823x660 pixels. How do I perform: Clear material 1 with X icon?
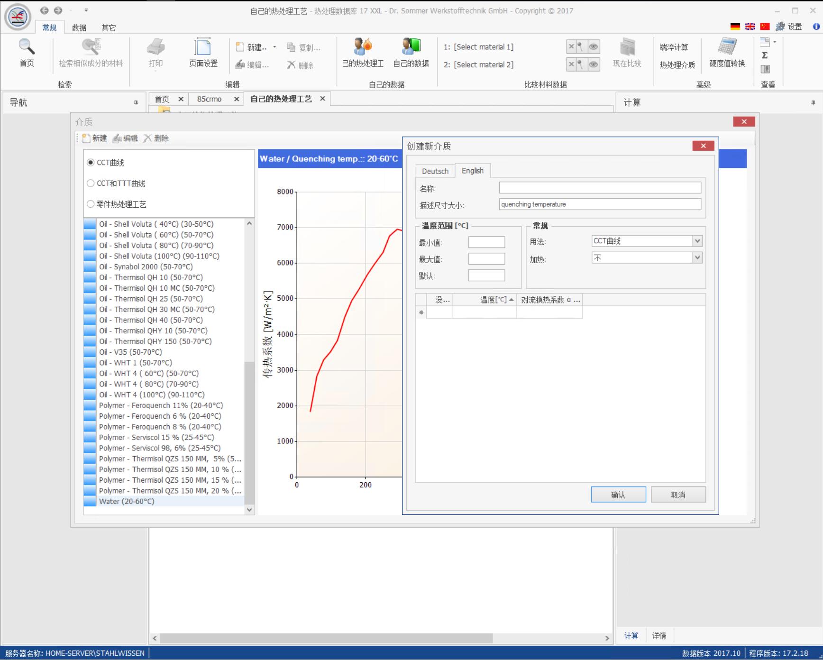click(571, 46)
